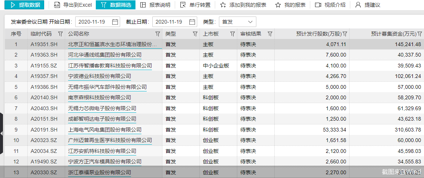The height and width of the screenshot is (178, 424).
Task: Open the 广州迈普再生医学科技股份有限公司 link
Action: pos(110,141)
